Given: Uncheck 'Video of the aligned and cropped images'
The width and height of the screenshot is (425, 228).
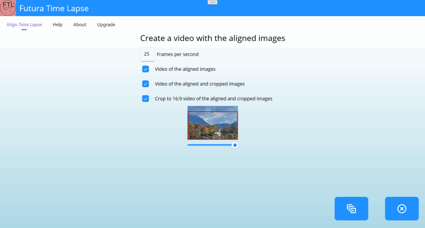Looking at the screenshot, I should (146, 84).
